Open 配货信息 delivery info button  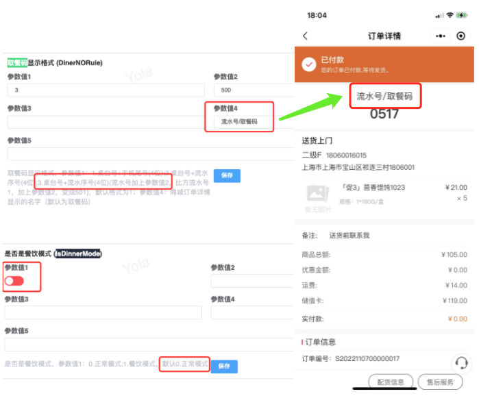[x=391, y=382]
